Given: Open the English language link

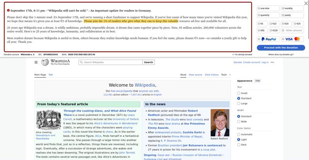Looking at the screenshot, I should click(x=158, y=95).
